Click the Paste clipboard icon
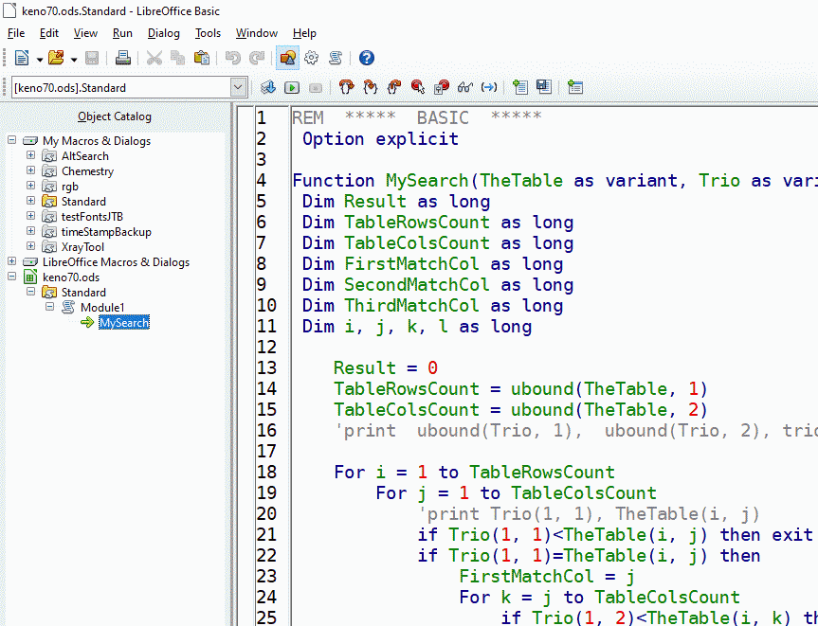This screenshot has height=626, width=818. click(x=202, y=58)
